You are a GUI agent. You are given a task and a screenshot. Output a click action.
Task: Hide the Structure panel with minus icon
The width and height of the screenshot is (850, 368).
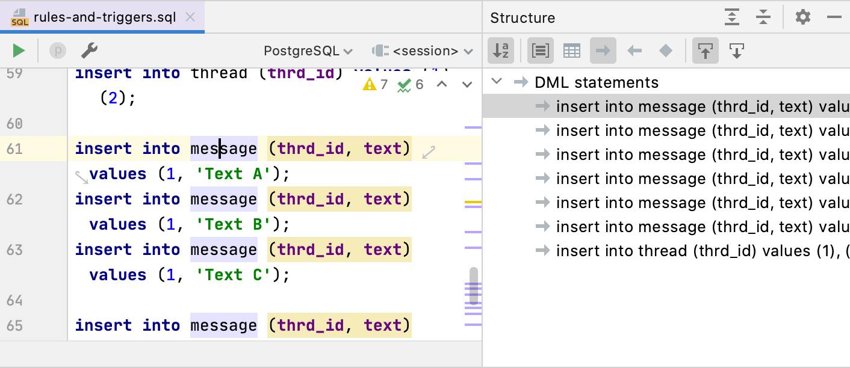click(x=834, y=17)
